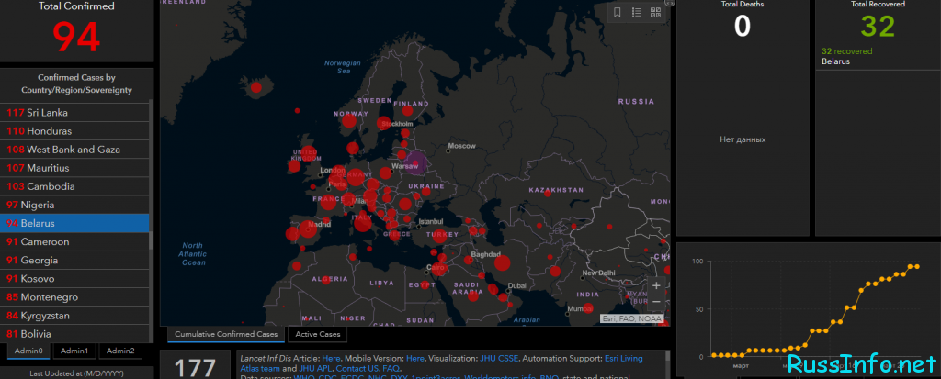Pick the Bolivia row
Image resolution: width=941 pixels, height=379 pixels.
coord(74,334)
